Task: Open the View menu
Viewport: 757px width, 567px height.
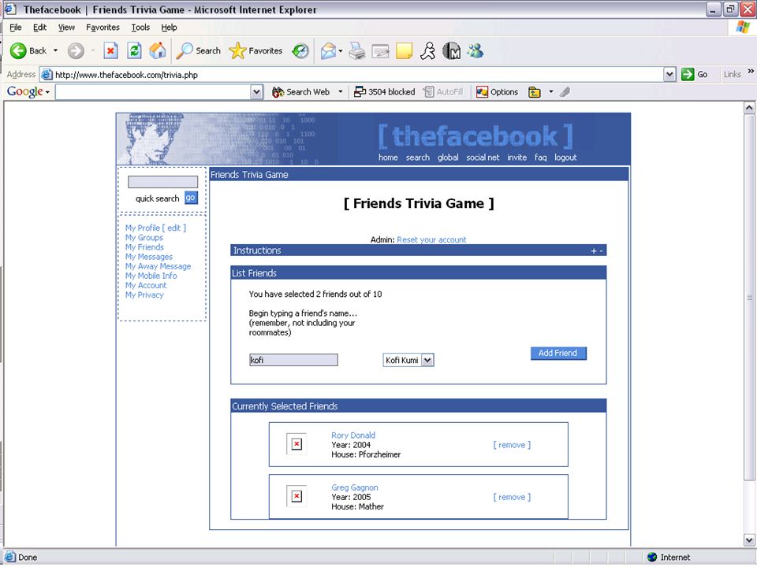Action: (x=66, y=28)
